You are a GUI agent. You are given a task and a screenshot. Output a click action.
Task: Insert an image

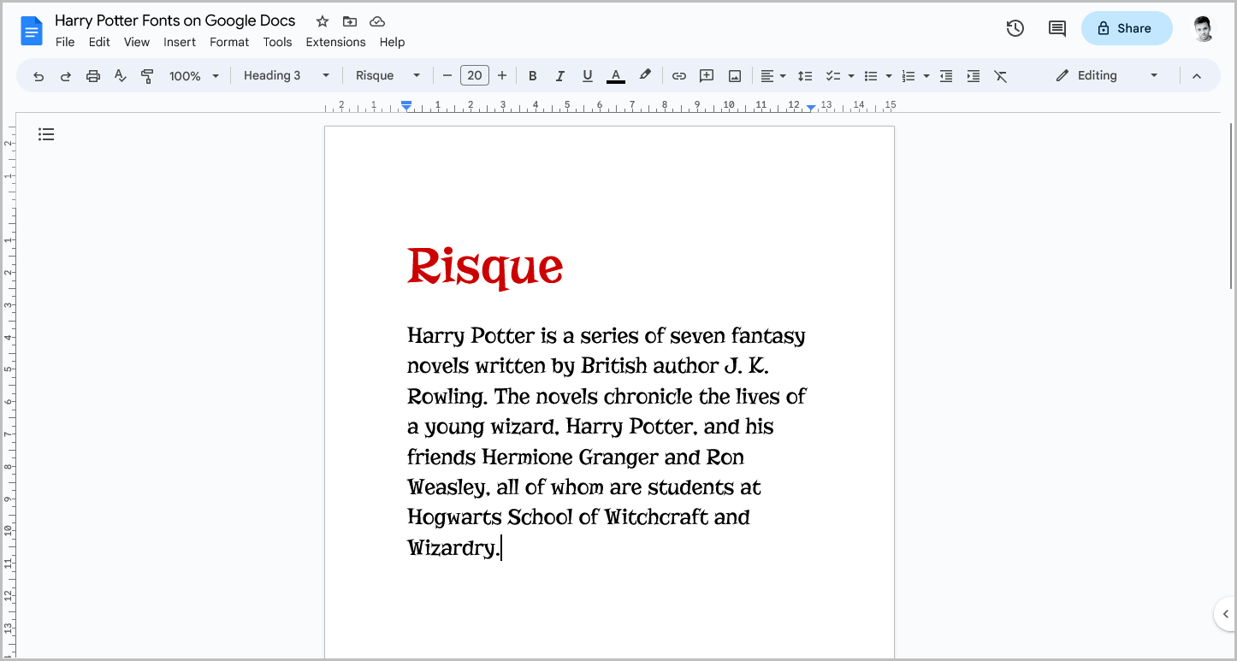[734, 75]
